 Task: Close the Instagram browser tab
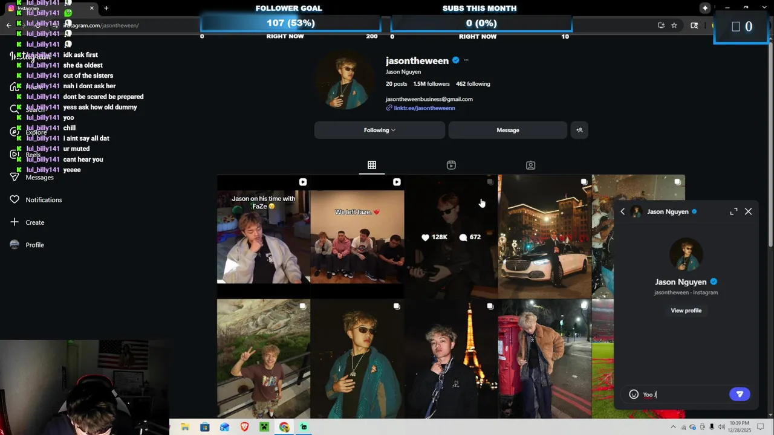point(92,8)
